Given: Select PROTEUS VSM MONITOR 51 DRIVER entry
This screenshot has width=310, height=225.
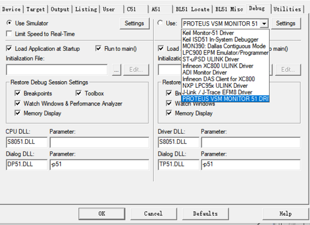Looking at the screenshot, I should [225, 98].
